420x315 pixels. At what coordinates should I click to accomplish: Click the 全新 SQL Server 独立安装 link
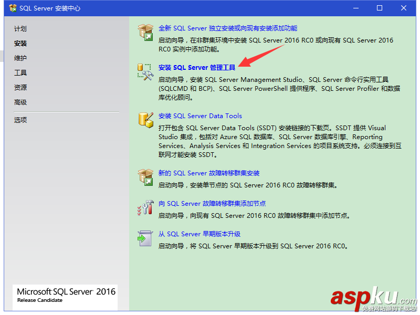click(x=228, y=28)
